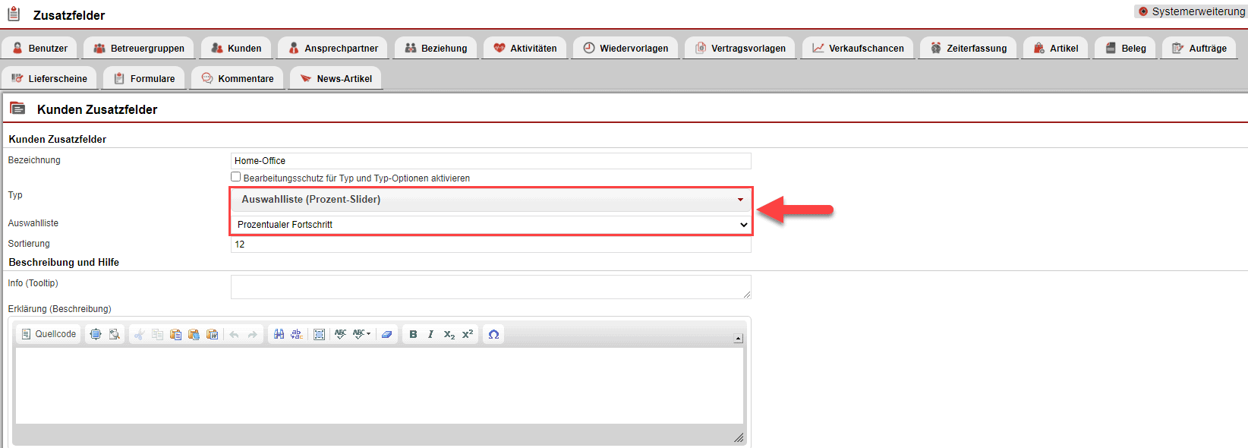Click the Quellcode button
The image size is (1248, 448).
pyautogui.click(x=49, y=334)
